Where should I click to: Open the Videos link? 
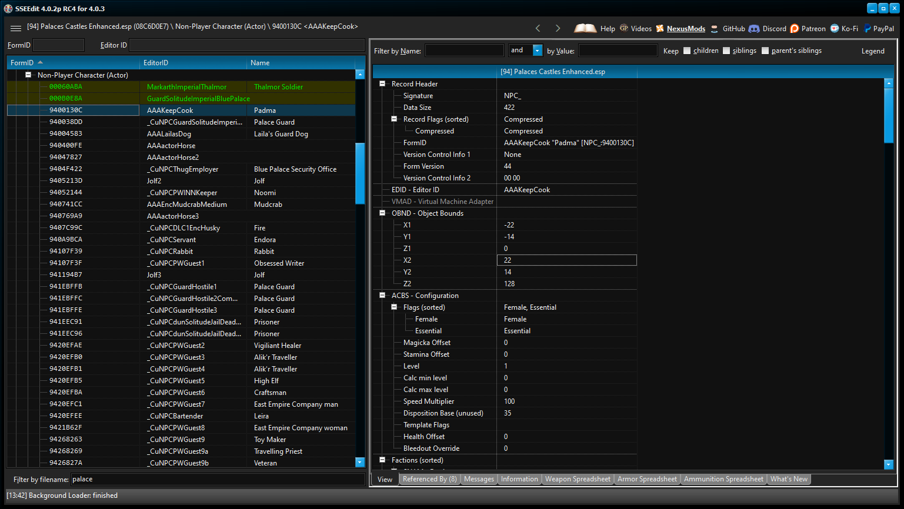635,28
